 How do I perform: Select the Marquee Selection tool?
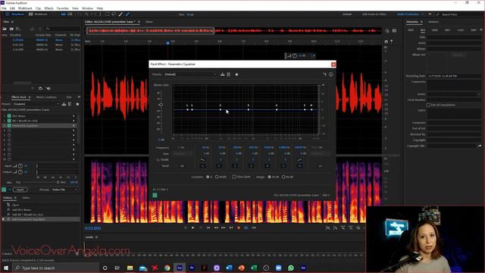coord(107,14)
